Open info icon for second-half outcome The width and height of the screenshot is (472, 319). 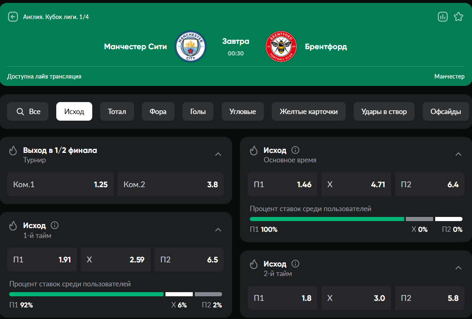(x=295, y=264)
